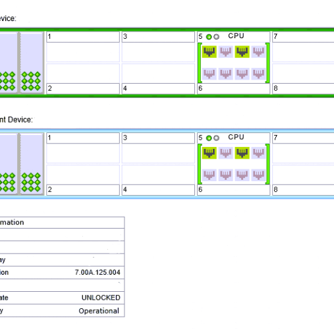Select slot 6 footer in blue-bordered chassis
334x334 pixels.
(234, 190)
